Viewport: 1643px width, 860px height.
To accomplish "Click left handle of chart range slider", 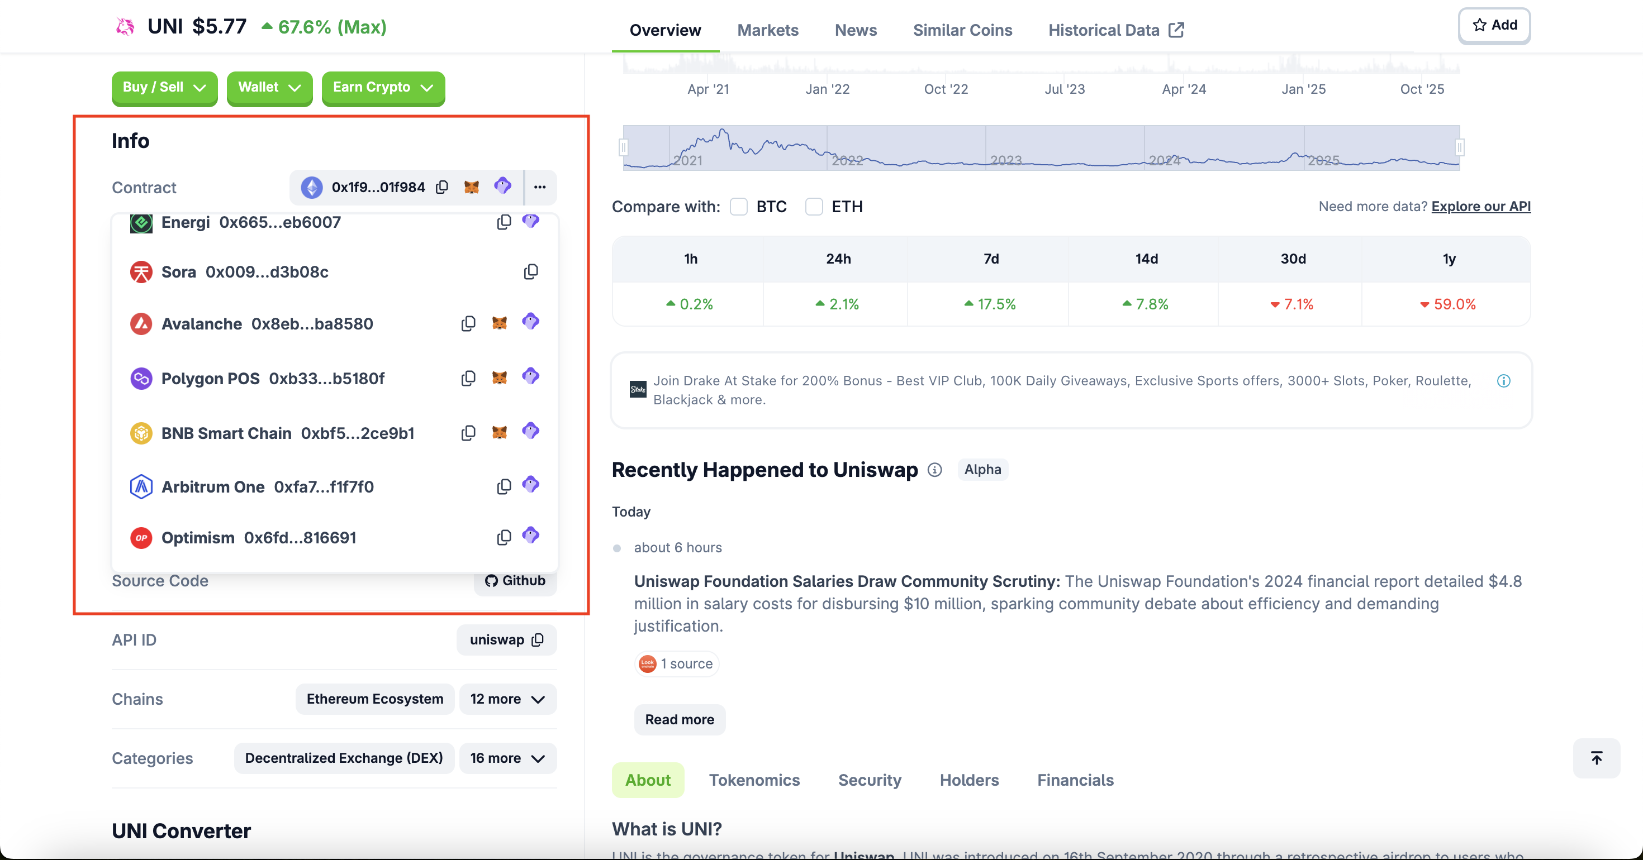I will pos(623,148).
